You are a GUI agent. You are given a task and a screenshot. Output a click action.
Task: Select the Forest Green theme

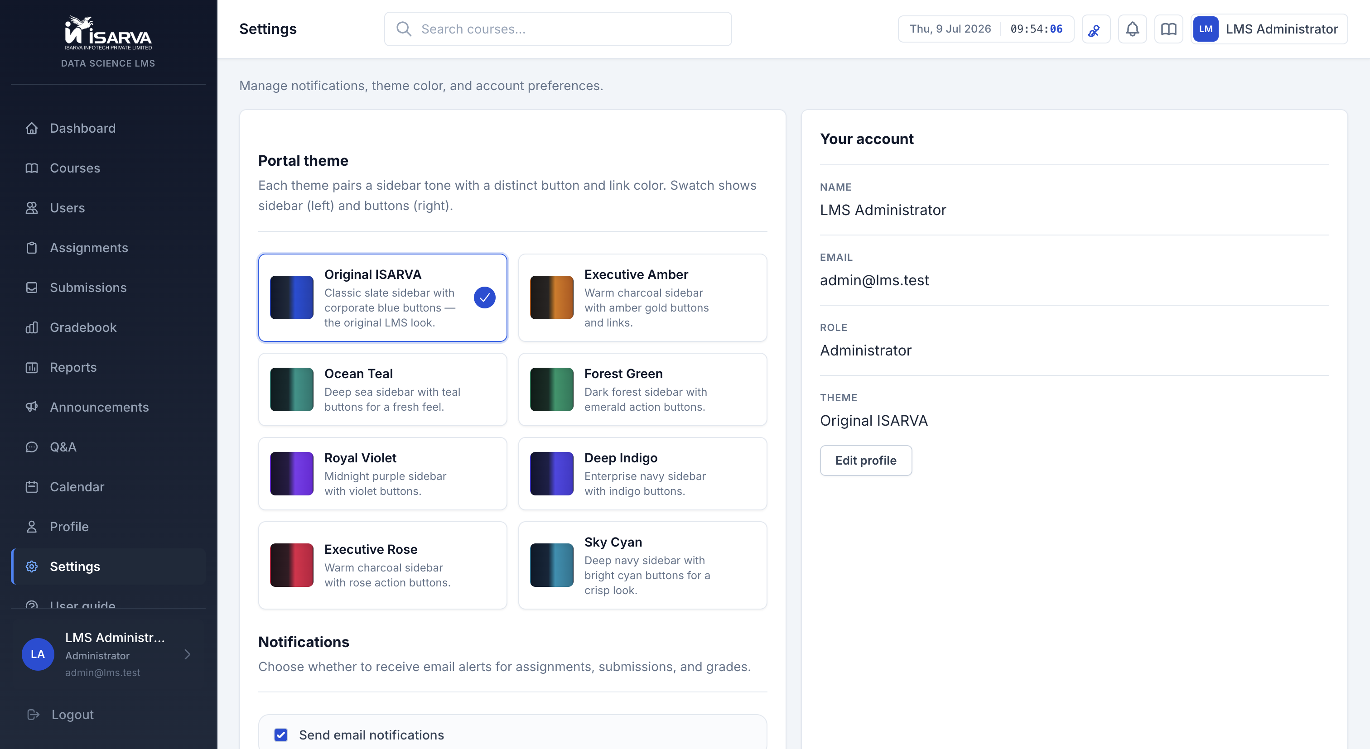pyautogui.click(x=642, y=389)
